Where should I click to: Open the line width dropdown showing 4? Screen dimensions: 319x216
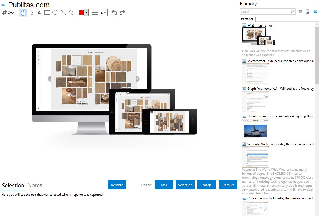[103, 13]
